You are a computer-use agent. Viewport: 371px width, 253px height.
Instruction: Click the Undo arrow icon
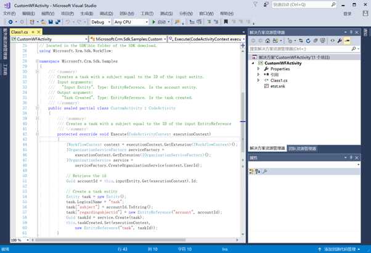(68, 22)
